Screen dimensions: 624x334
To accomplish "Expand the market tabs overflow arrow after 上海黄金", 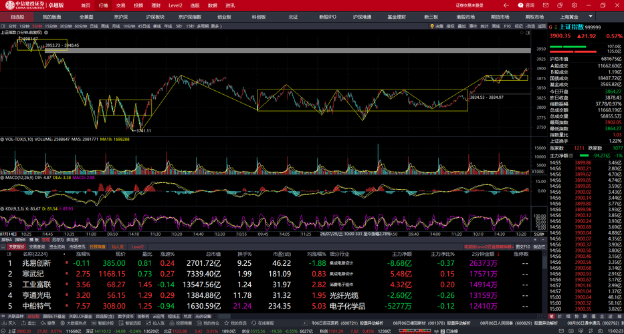I will point(591,17).
